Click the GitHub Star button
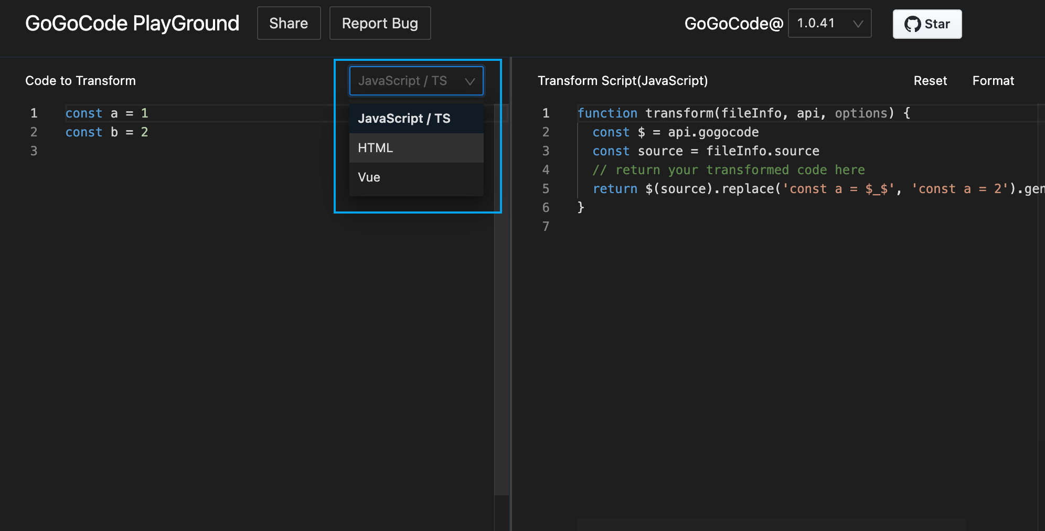1045x531 pixels. click(x=927, y=24)
